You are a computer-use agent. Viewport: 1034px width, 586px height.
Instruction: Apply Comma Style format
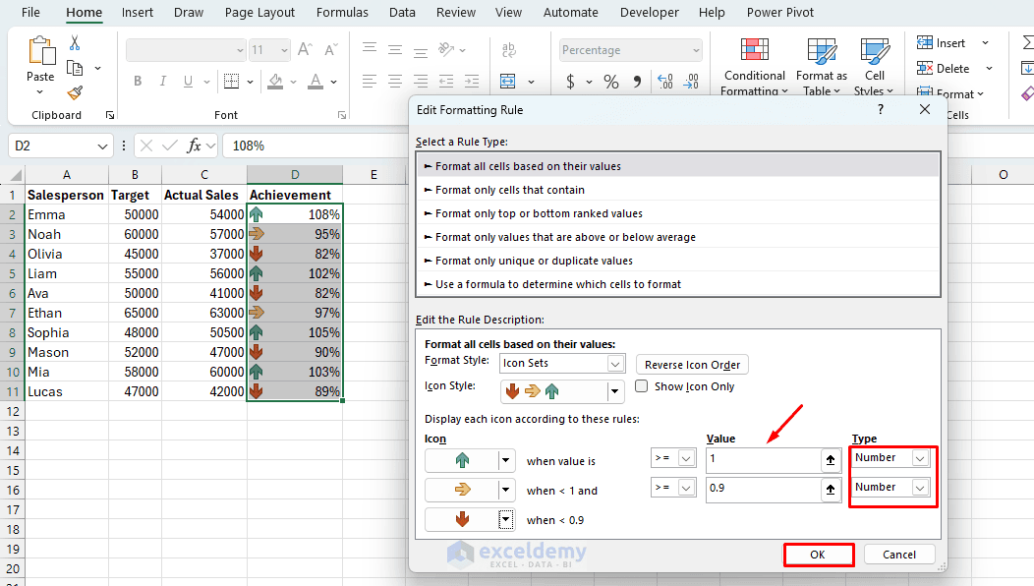[x=637, y=82]
